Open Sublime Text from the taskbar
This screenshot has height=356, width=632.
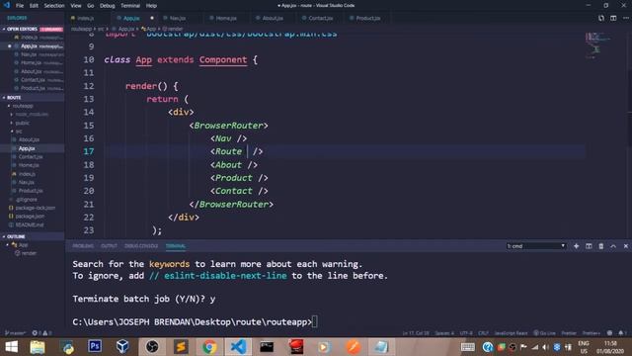point(181,347)
